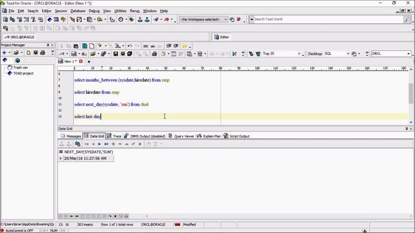
Task: Open dropdown arrow beside Search Toad World
Action: [252, 19]
